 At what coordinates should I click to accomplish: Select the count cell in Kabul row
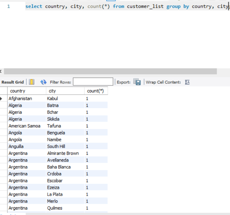coord(96,98)
